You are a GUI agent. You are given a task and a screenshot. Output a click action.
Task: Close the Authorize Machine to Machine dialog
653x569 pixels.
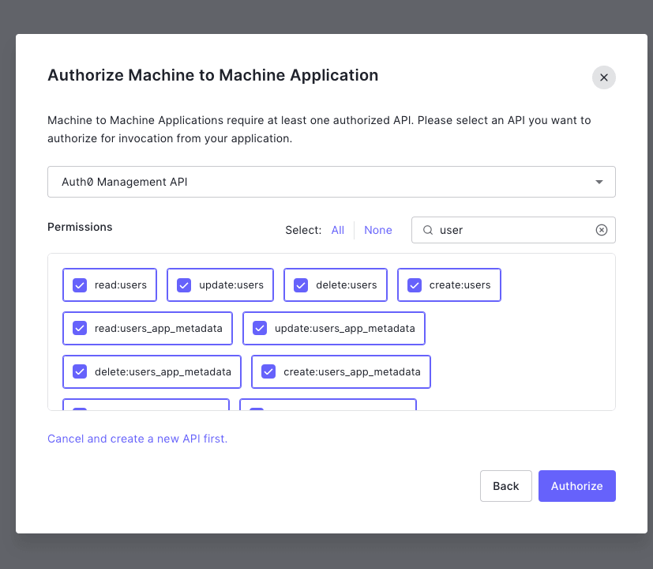coord(603,77)
